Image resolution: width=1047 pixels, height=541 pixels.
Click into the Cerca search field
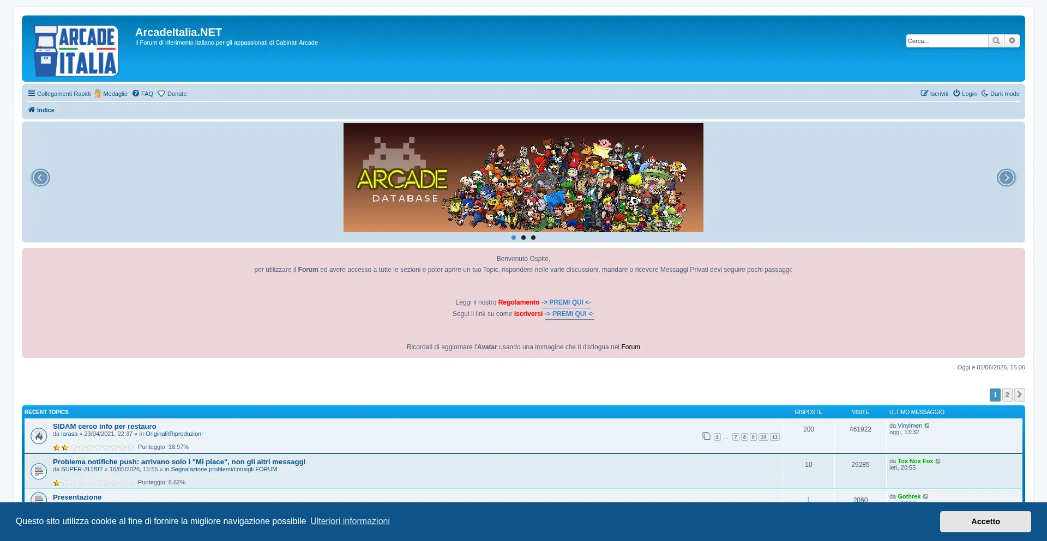947,41
